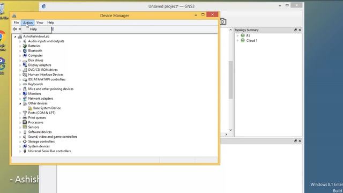343x193 pixels.
Task: Close the lower GNS3 dock panel
Action: point(300,141)
